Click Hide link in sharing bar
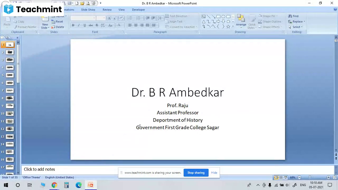Viewport: 338px width, 190px height. click(214, 173)
